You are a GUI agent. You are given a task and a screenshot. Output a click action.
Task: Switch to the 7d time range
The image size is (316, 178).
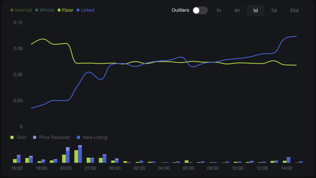(x=274, y=11)
